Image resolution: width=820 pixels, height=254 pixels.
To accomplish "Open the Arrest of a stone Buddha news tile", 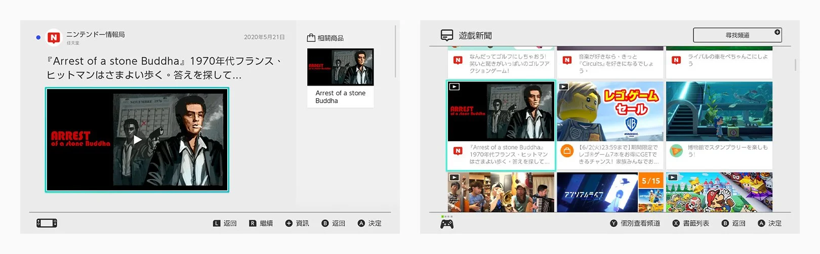I will click(x=501, y=125).
